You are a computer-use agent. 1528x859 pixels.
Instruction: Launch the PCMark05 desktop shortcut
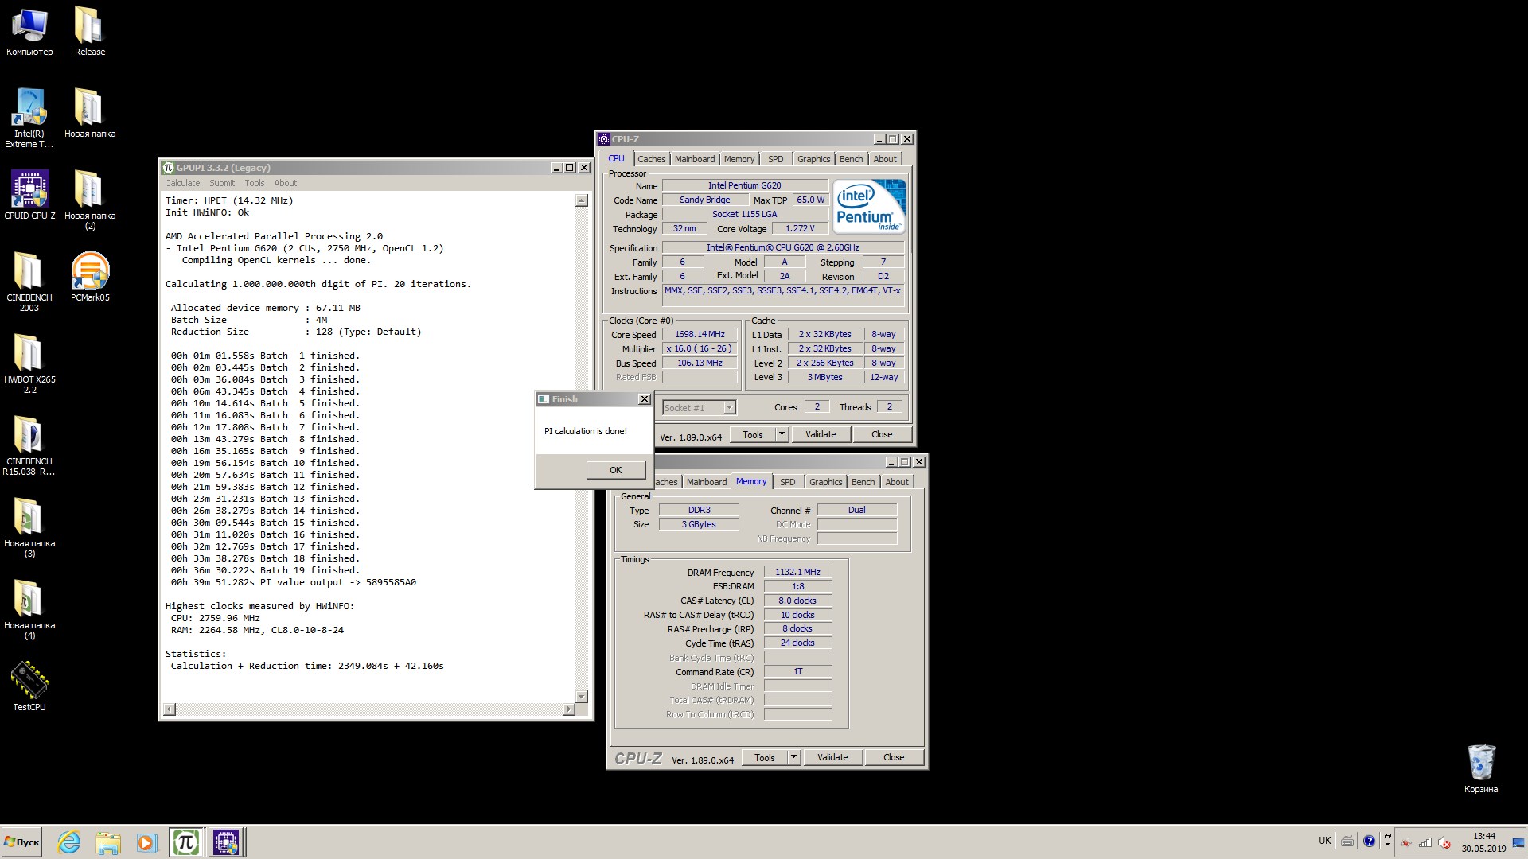[x=90, y=277]
